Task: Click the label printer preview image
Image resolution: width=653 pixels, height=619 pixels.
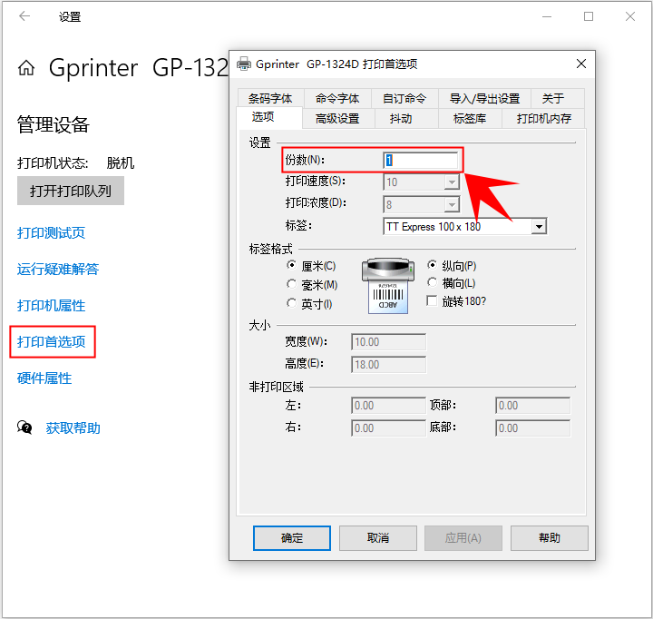Action: tap(388, 286)
